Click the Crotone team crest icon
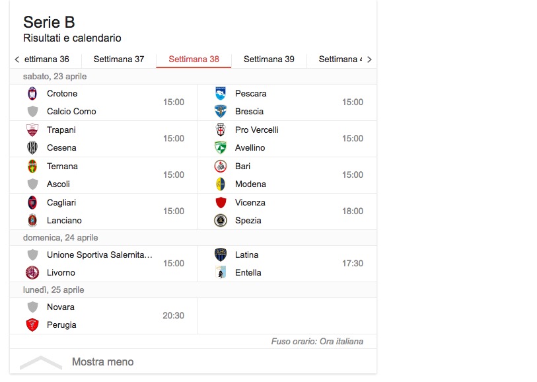This screenshot has width=537, height=382. [32, 94]
